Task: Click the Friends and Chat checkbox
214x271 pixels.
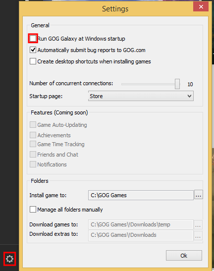Action: coord(33,155)
